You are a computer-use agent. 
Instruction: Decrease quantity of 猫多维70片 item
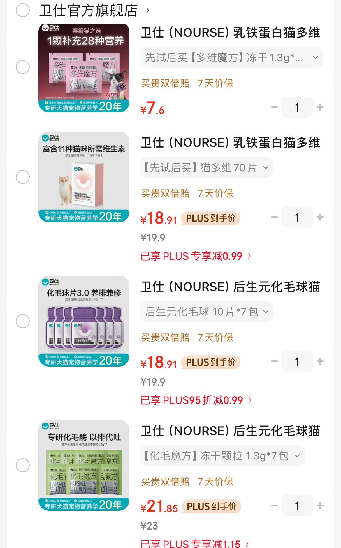click(274, 217)
